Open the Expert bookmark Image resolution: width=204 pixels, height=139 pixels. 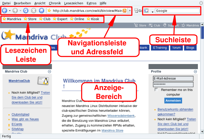60,19
